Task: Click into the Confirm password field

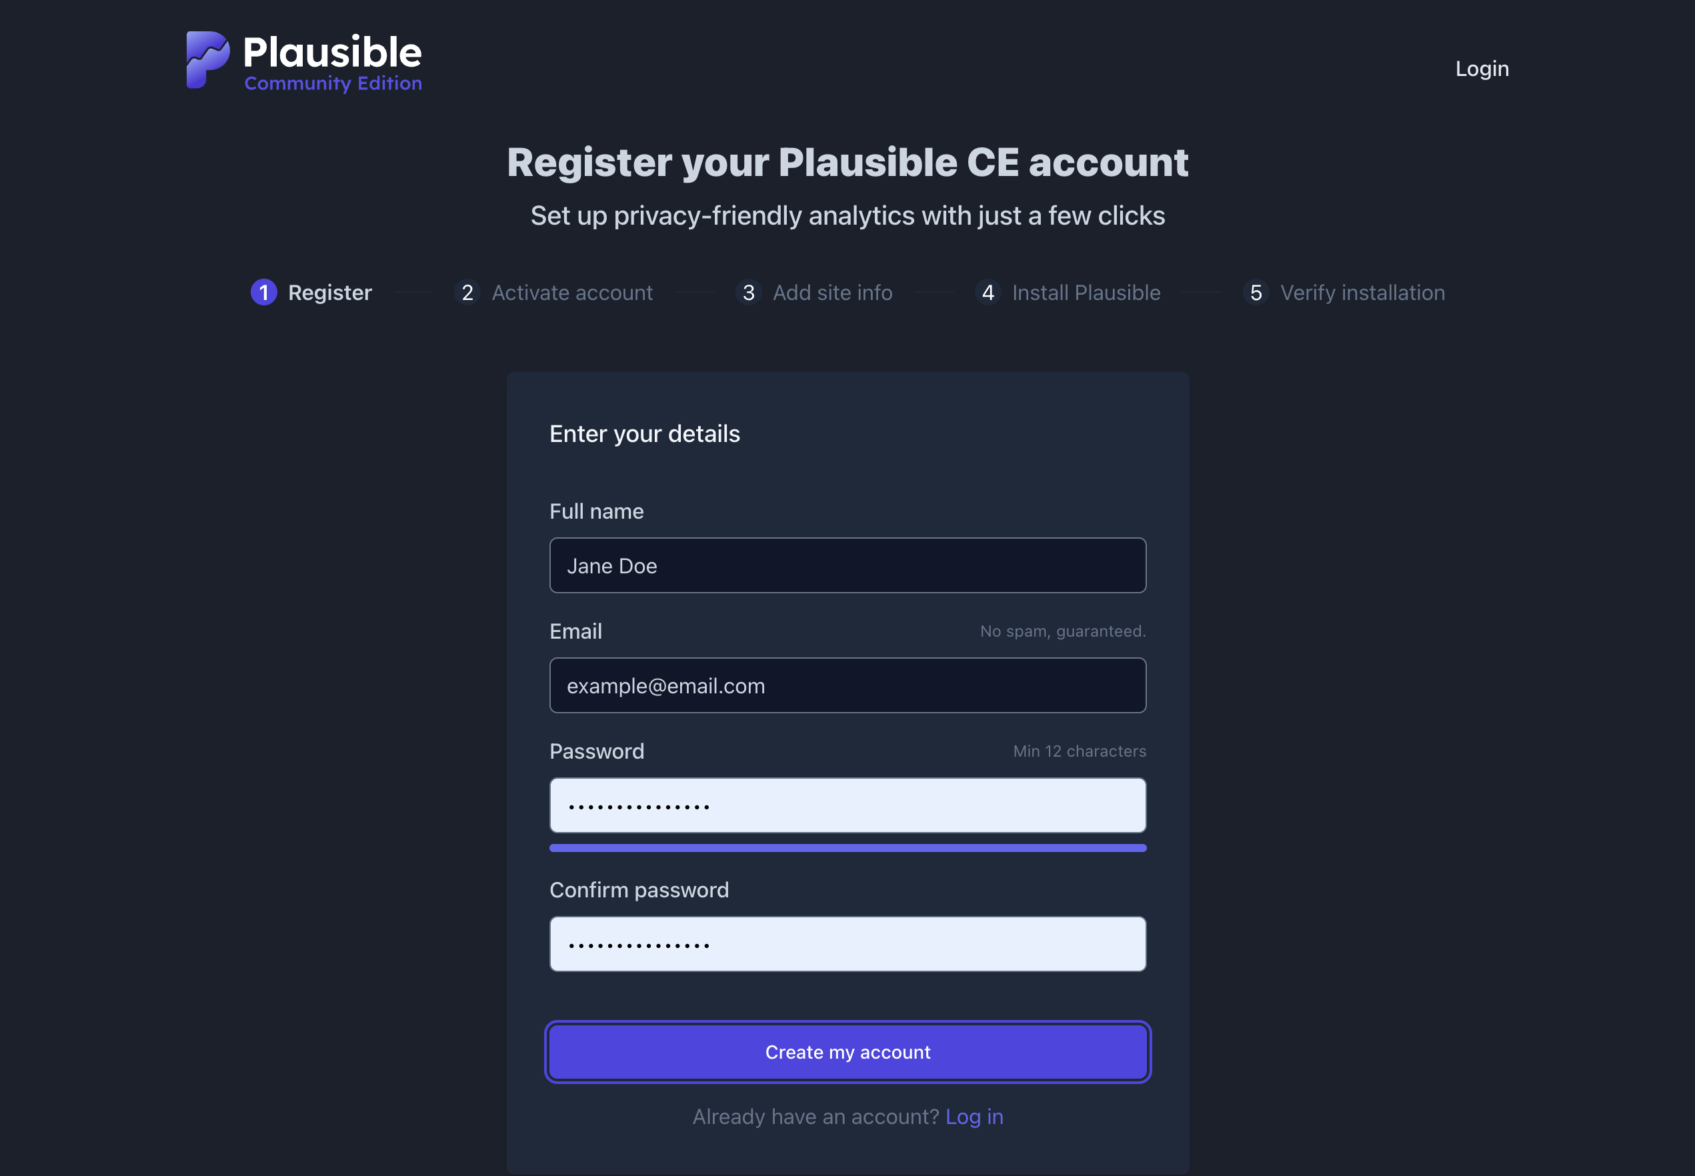Action: point(847,944)
